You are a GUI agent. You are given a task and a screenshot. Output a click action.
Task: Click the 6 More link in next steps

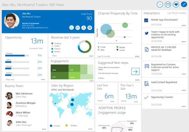(x=101, y=78)
